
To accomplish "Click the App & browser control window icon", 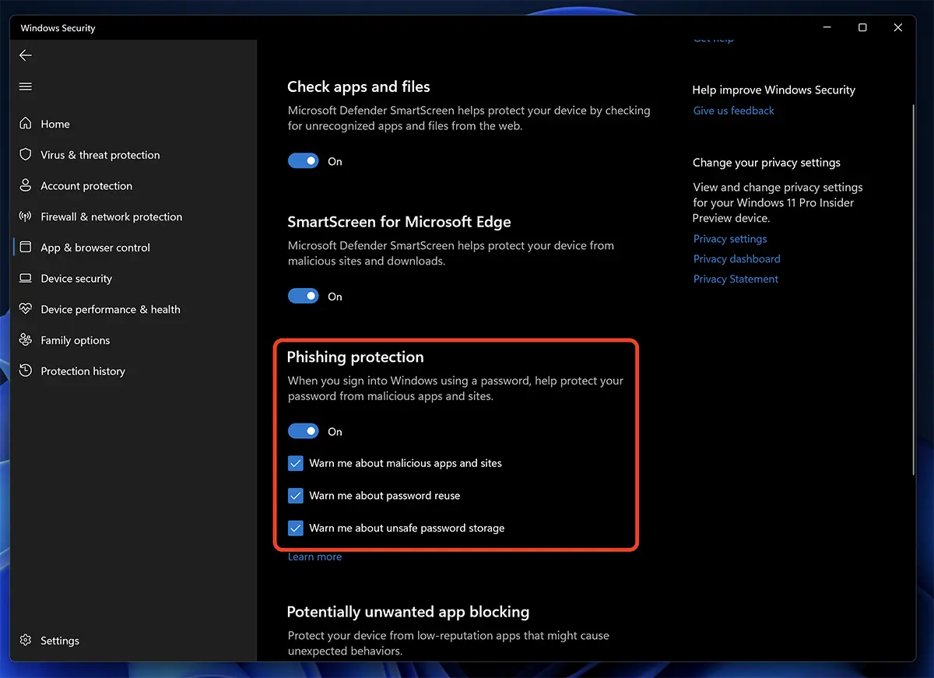I will pos(26,248).
